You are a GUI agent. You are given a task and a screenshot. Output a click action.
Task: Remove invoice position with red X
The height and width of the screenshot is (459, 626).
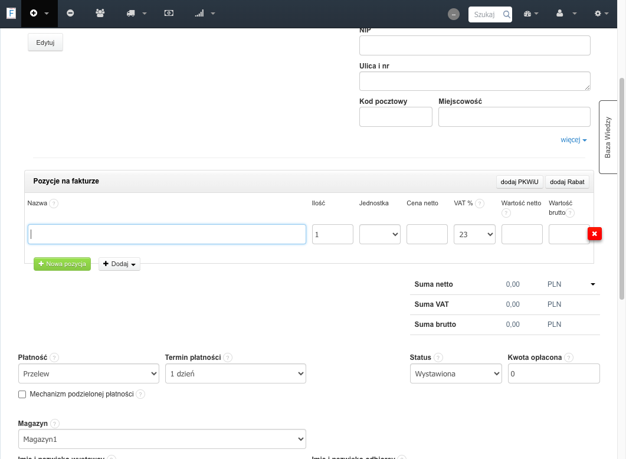[x=595, y=234]
